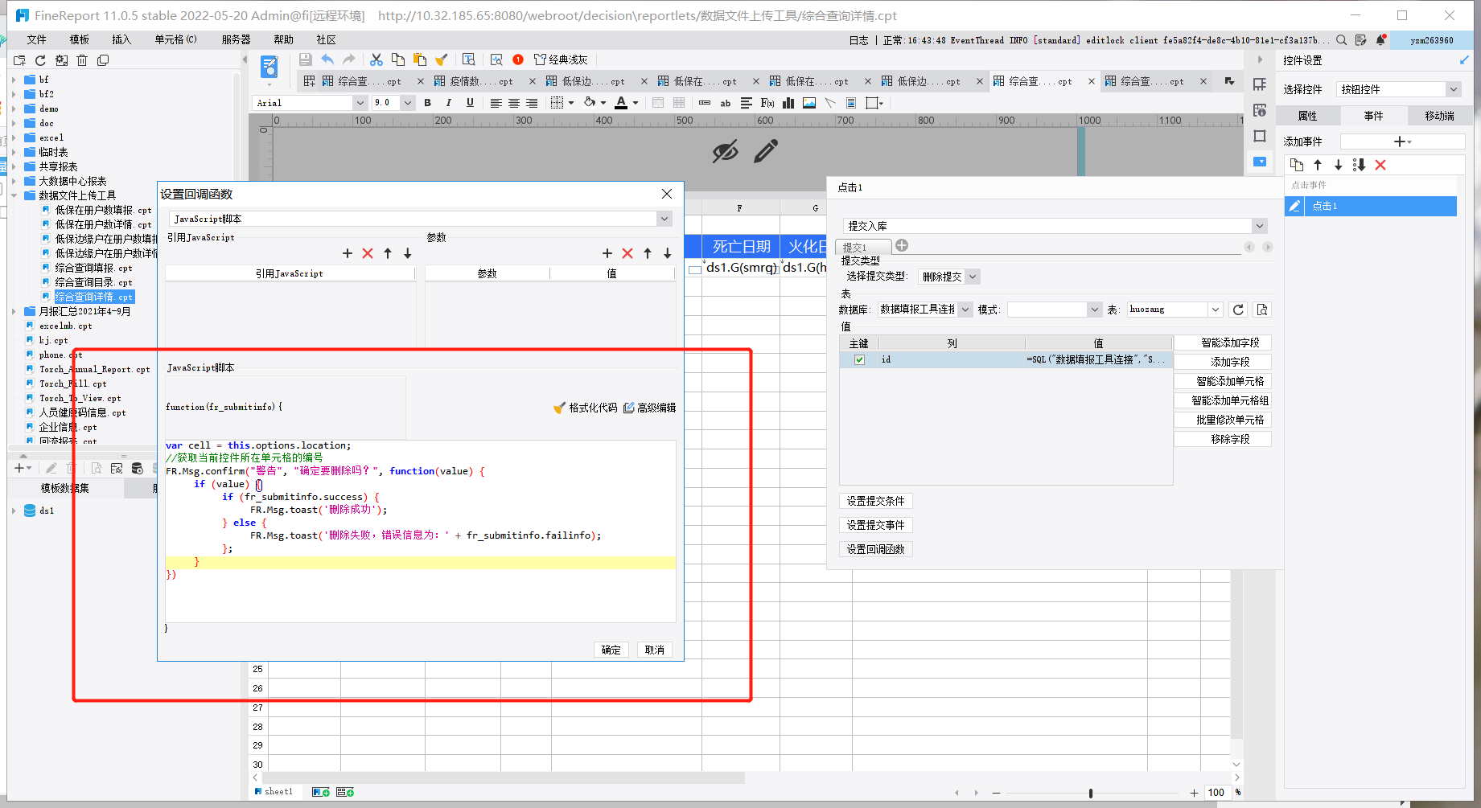The width and height of the screenshot is (1481, 808).
Task: Click 取消 in the callback dialog
Action: click(654, 650)
